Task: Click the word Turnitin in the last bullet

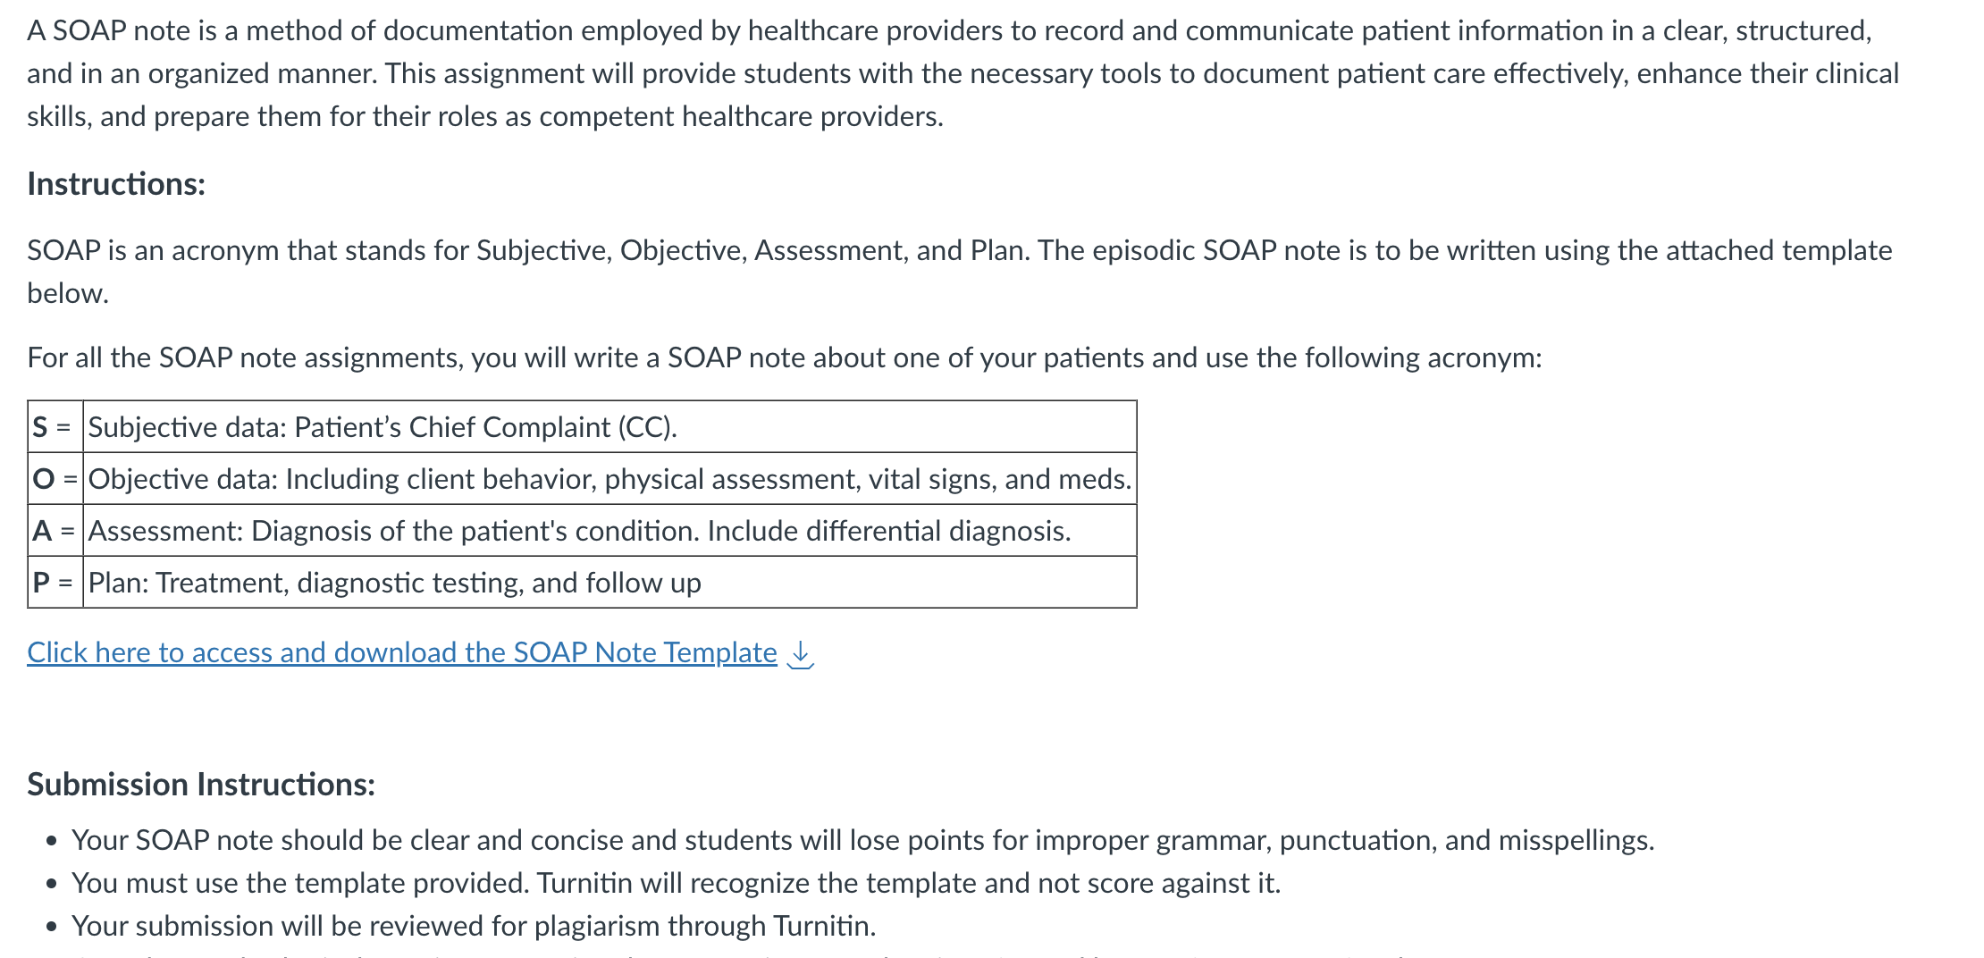Action: point(820,927)
